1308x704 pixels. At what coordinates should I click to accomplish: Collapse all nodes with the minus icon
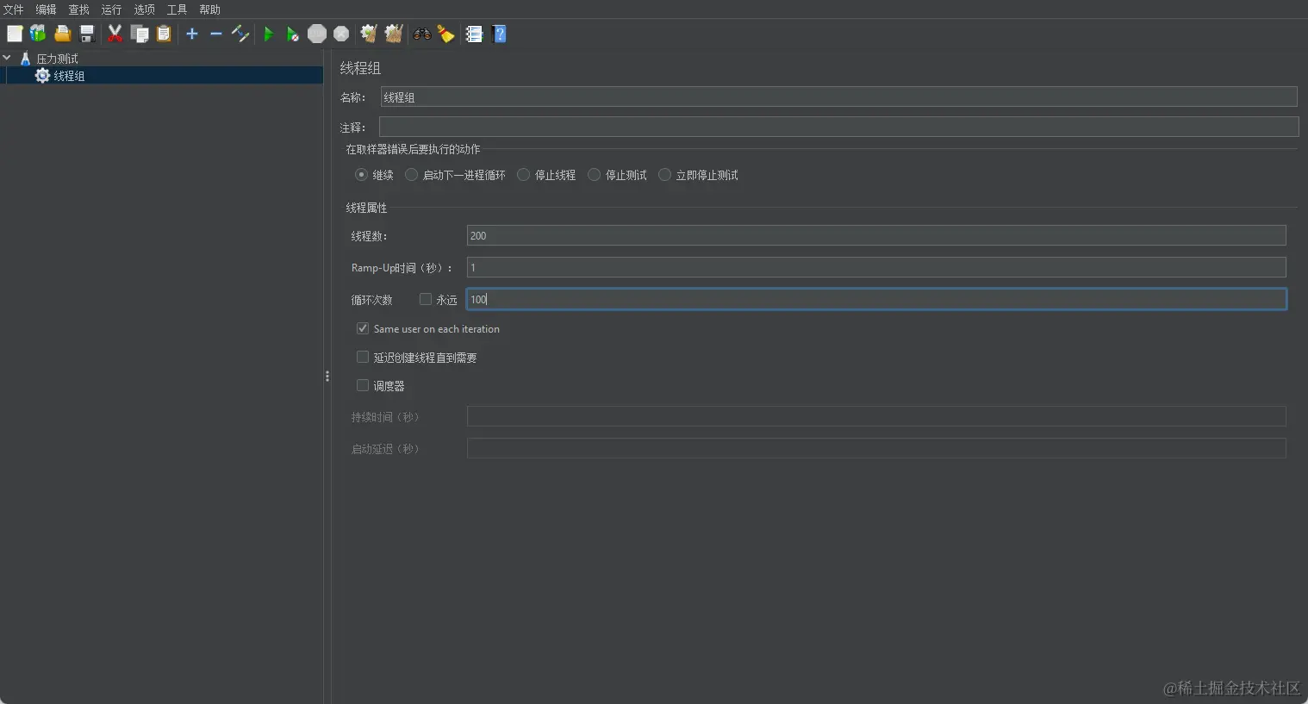pos(216,34)
